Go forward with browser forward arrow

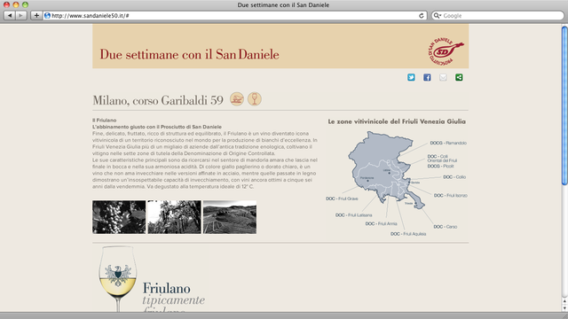pyautogui.click(x=21, y=16)
